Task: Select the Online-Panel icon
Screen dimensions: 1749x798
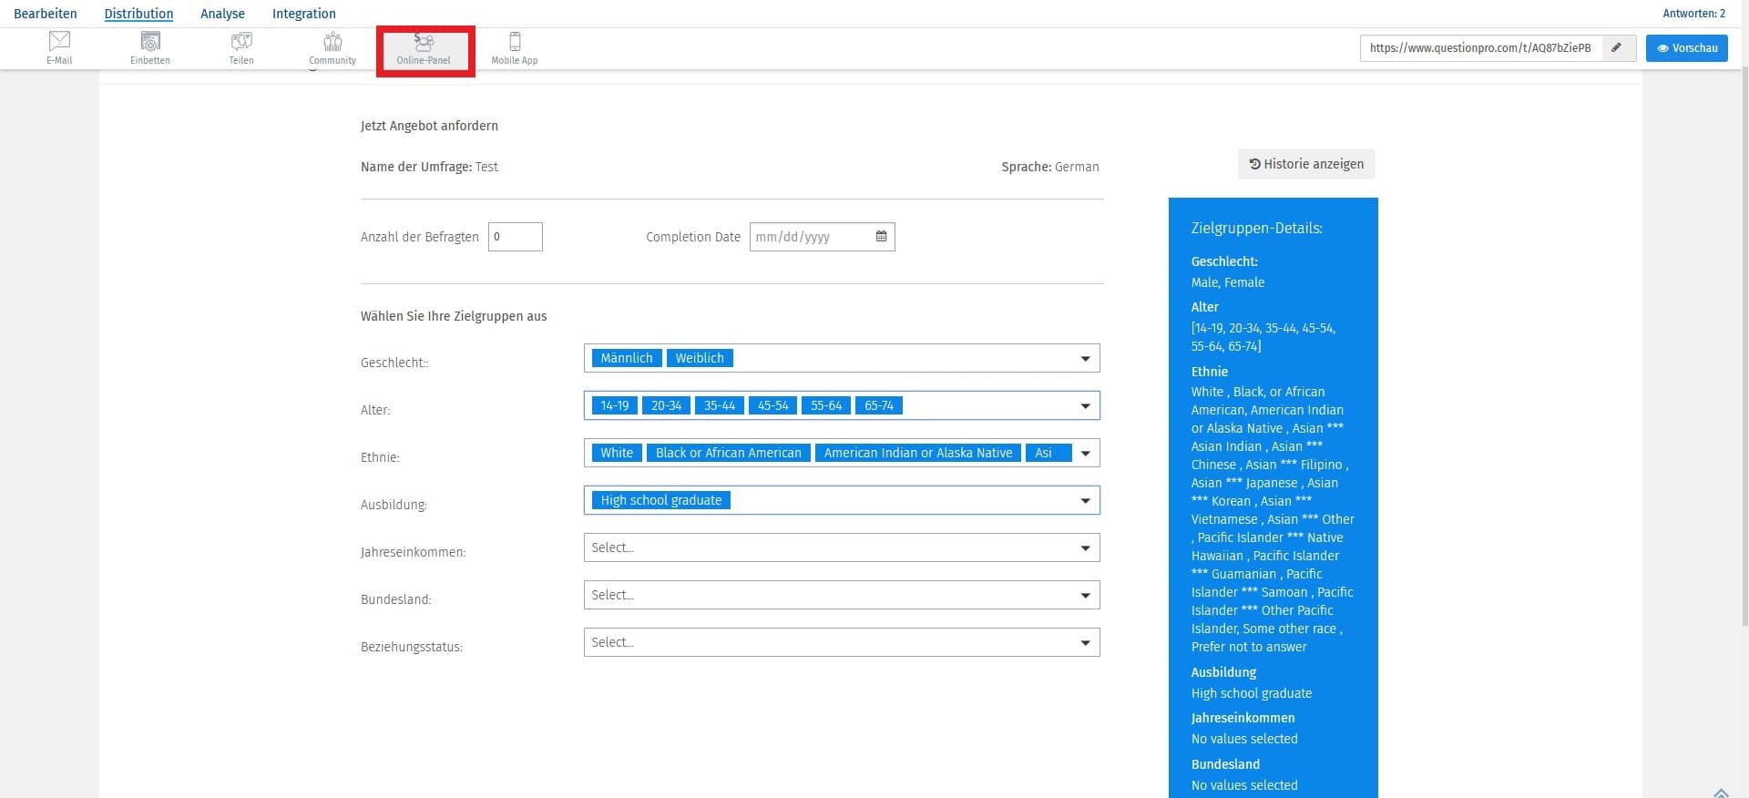Action: pyautogui.click(x=424, y=48)
